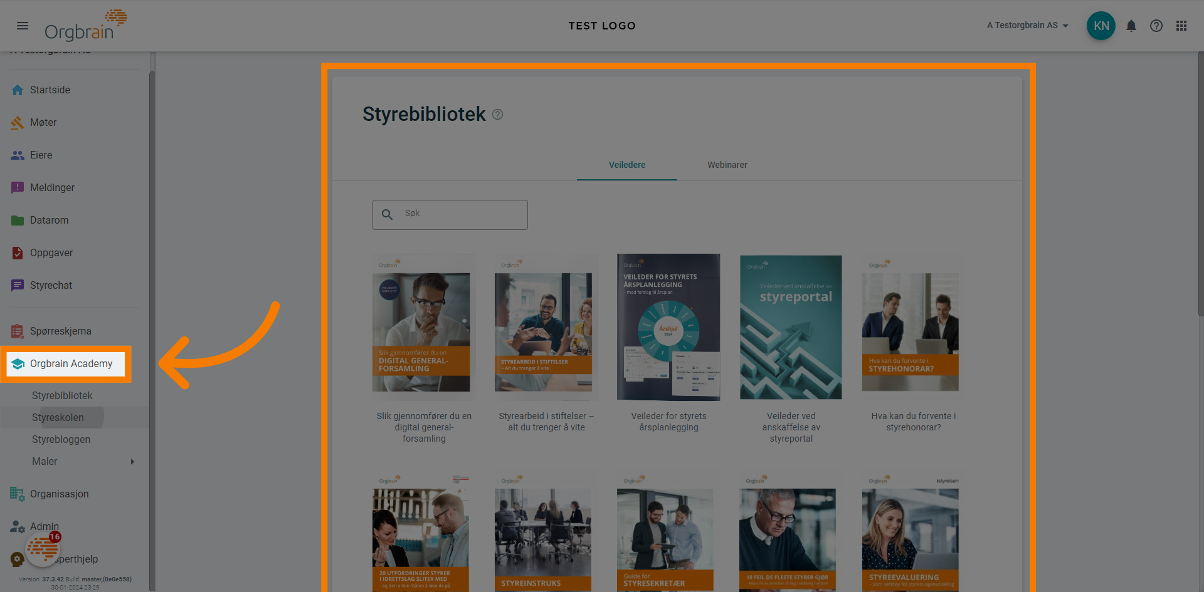Click the help icon beside Styrebibliotek heading

click(x=497, y=114)
